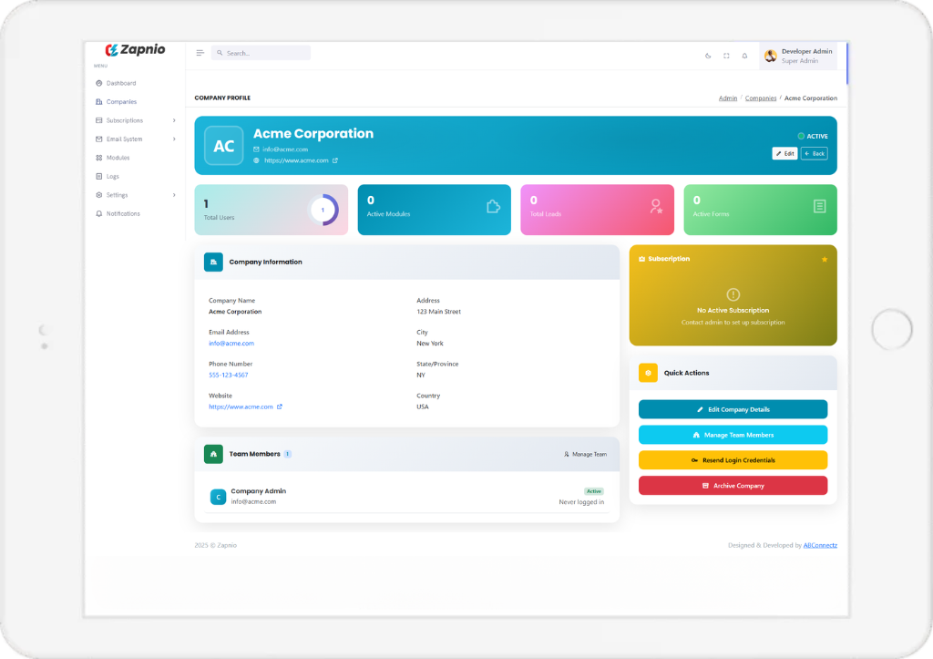Viewport: 933px width, 659px height.
Task: Click the Total Users circular progress ring
Action: click(x=323, y=210)
